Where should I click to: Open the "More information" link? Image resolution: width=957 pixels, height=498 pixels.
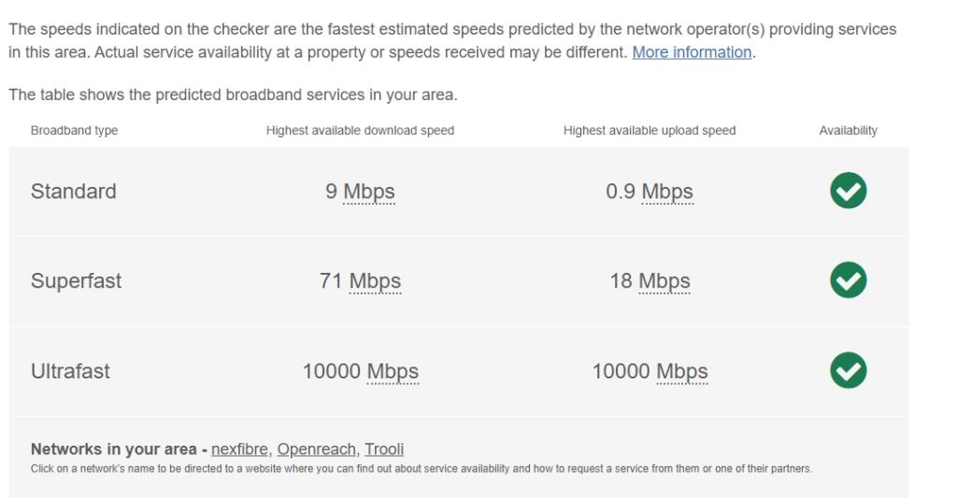(692, 52)
